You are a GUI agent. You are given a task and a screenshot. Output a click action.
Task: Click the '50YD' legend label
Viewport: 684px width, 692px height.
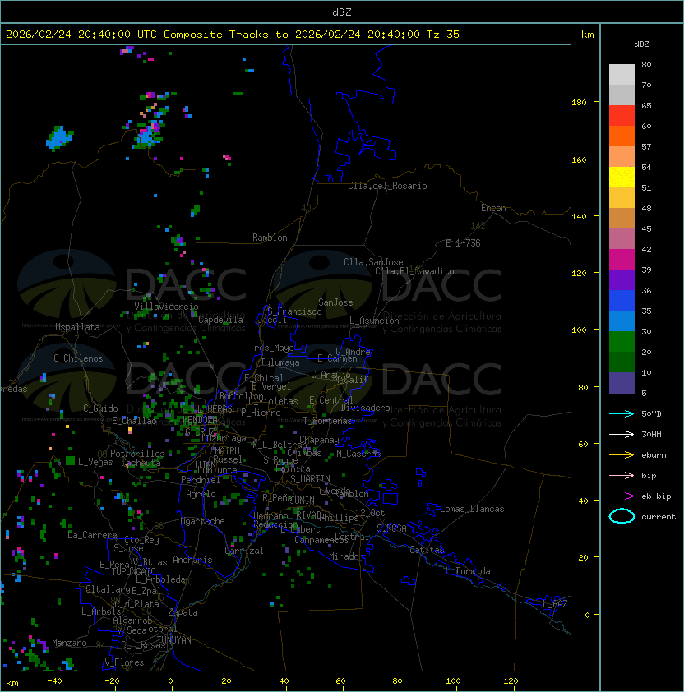pos(651,414)
